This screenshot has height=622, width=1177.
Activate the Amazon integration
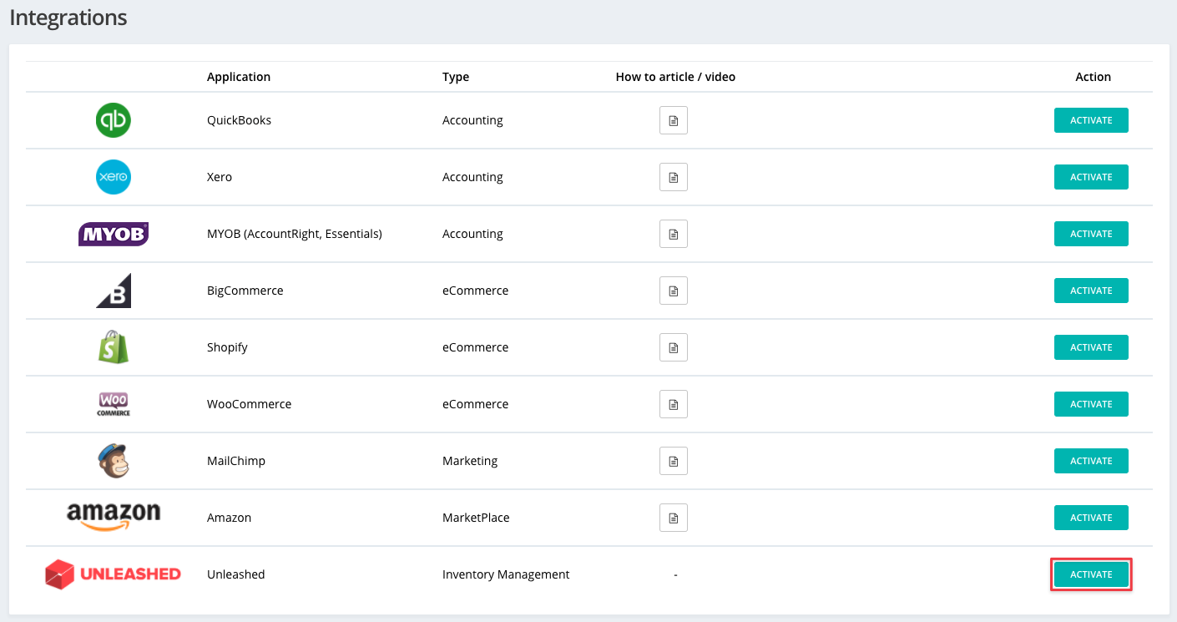click(1091, 518)
